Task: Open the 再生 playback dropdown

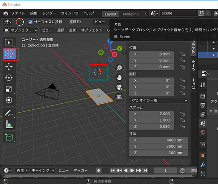Action: click(22, 170)
